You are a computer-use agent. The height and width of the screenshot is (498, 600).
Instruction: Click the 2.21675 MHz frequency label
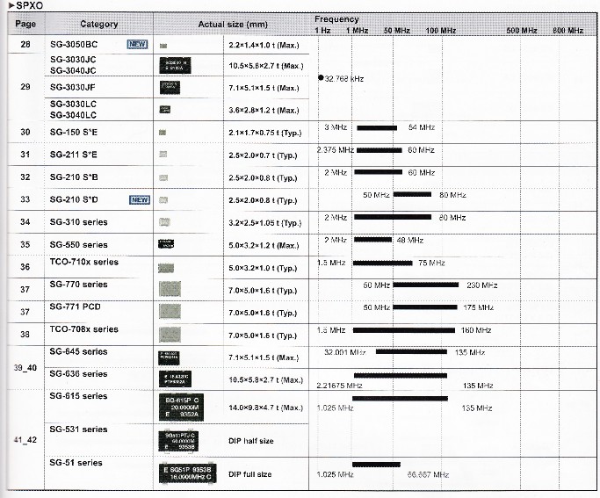click(x=339, y=386)
